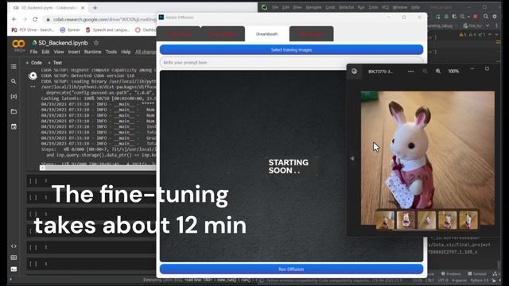509x286 pixels.
Task: Close the SD_Backend.ipynb Chrome tab
Action: pos(83,7)
